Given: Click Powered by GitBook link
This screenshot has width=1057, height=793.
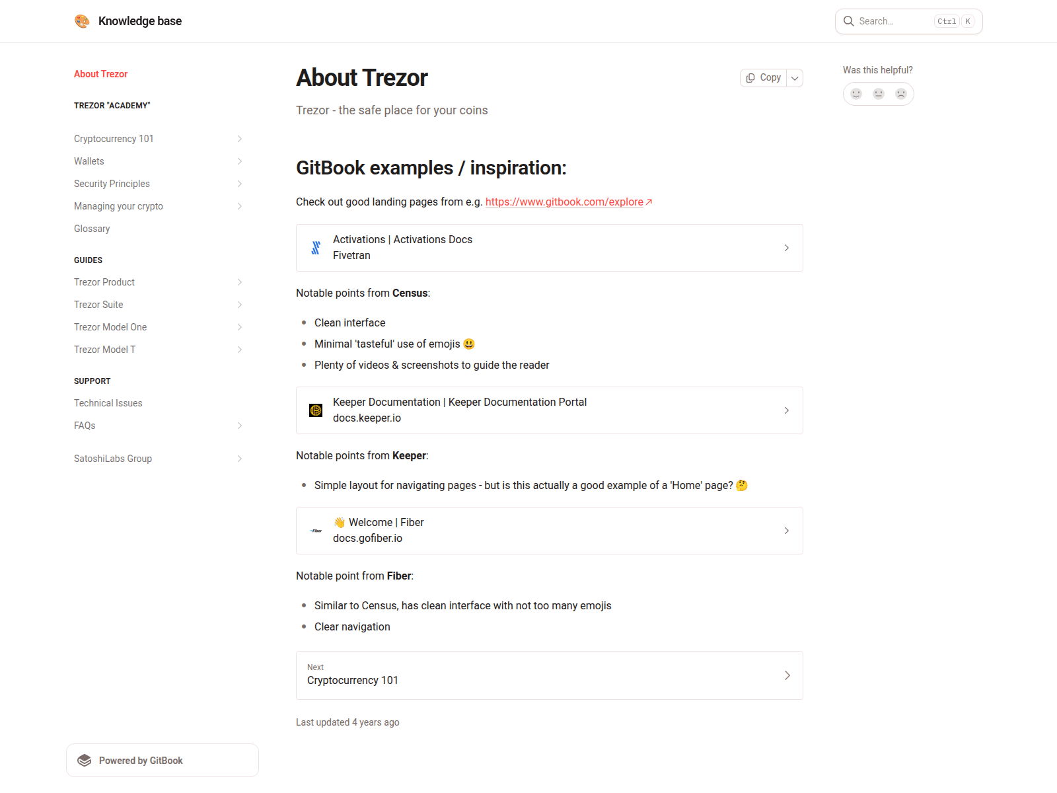Looking at the screenshot, I should pyautogui.click(x=163, y=761).
